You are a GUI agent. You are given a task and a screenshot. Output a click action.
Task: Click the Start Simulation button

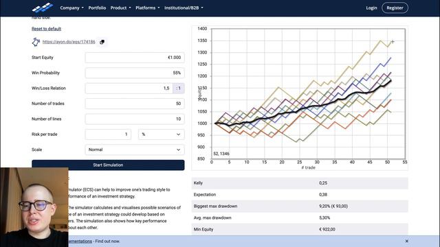[x=108, y=165]
